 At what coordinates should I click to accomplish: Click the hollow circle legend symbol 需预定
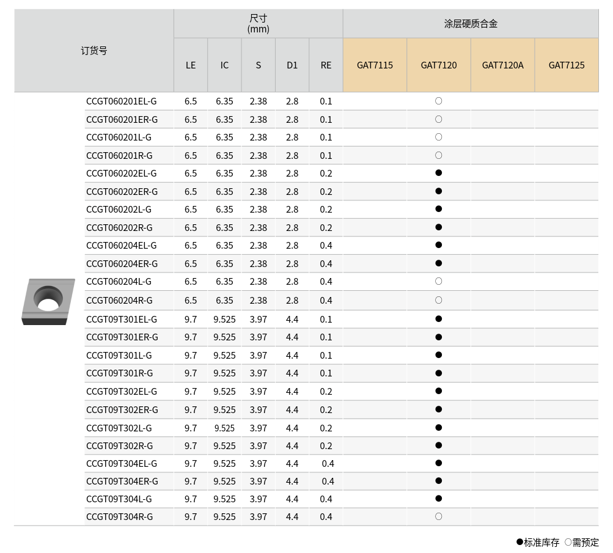(x=568, y=542)
